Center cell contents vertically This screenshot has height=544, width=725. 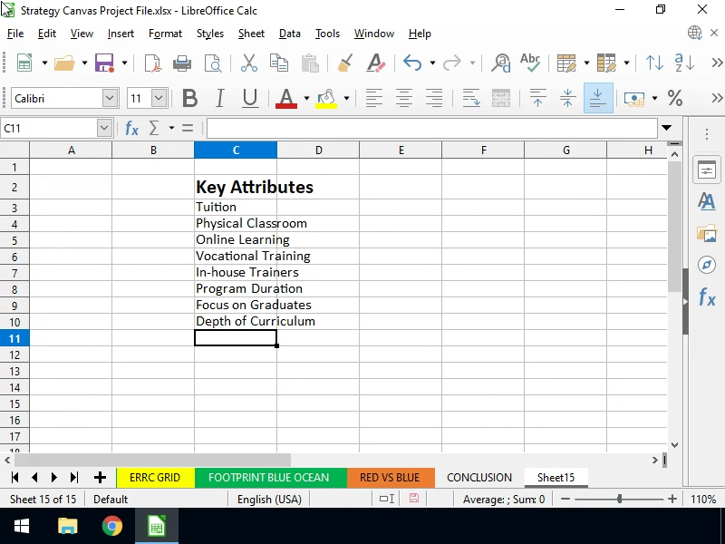(x=567, y=99)
